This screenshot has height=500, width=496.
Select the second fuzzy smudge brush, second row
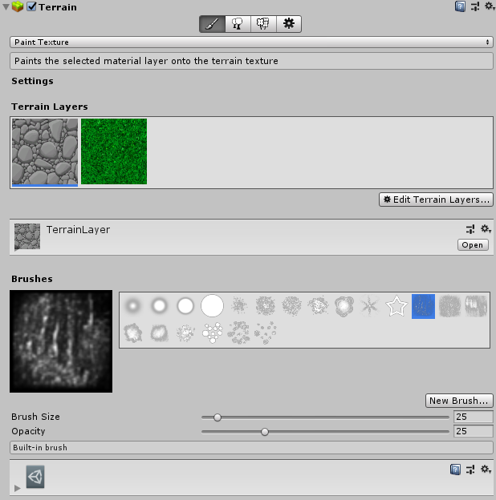(159, 333)
